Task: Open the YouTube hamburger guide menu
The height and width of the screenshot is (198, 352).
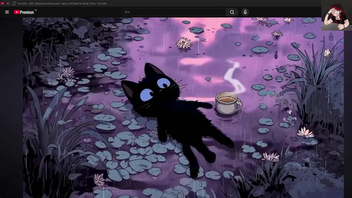Action: pos(7,12)
